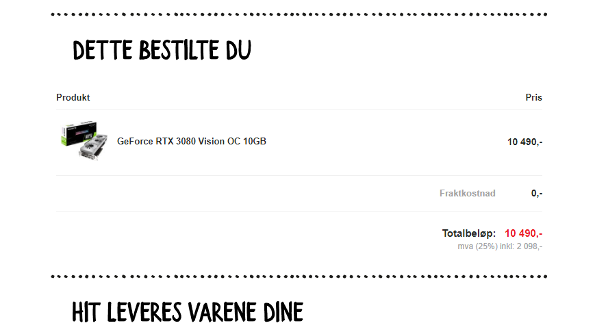Click the GeForce RTX 3080 Vision OC 10GB name
The width and height of the screenshot is (595, 334).
tap(192, 142)
